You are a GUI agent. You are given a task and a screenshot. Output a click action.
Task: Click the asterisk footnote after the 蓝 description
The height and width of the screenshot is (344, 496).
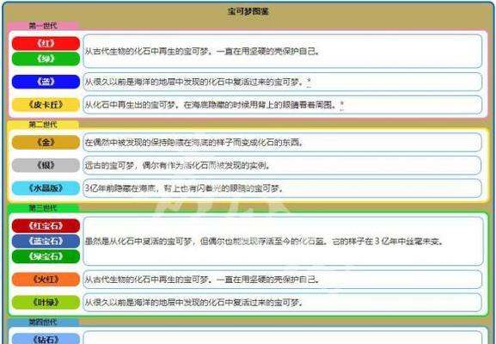pos(309,83)
